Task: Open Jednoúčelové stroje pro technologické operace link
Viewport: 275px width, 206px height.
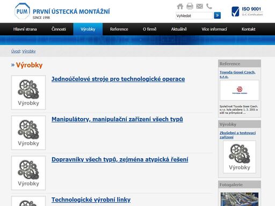Action: pyautogui.click(x=118, y=79)
